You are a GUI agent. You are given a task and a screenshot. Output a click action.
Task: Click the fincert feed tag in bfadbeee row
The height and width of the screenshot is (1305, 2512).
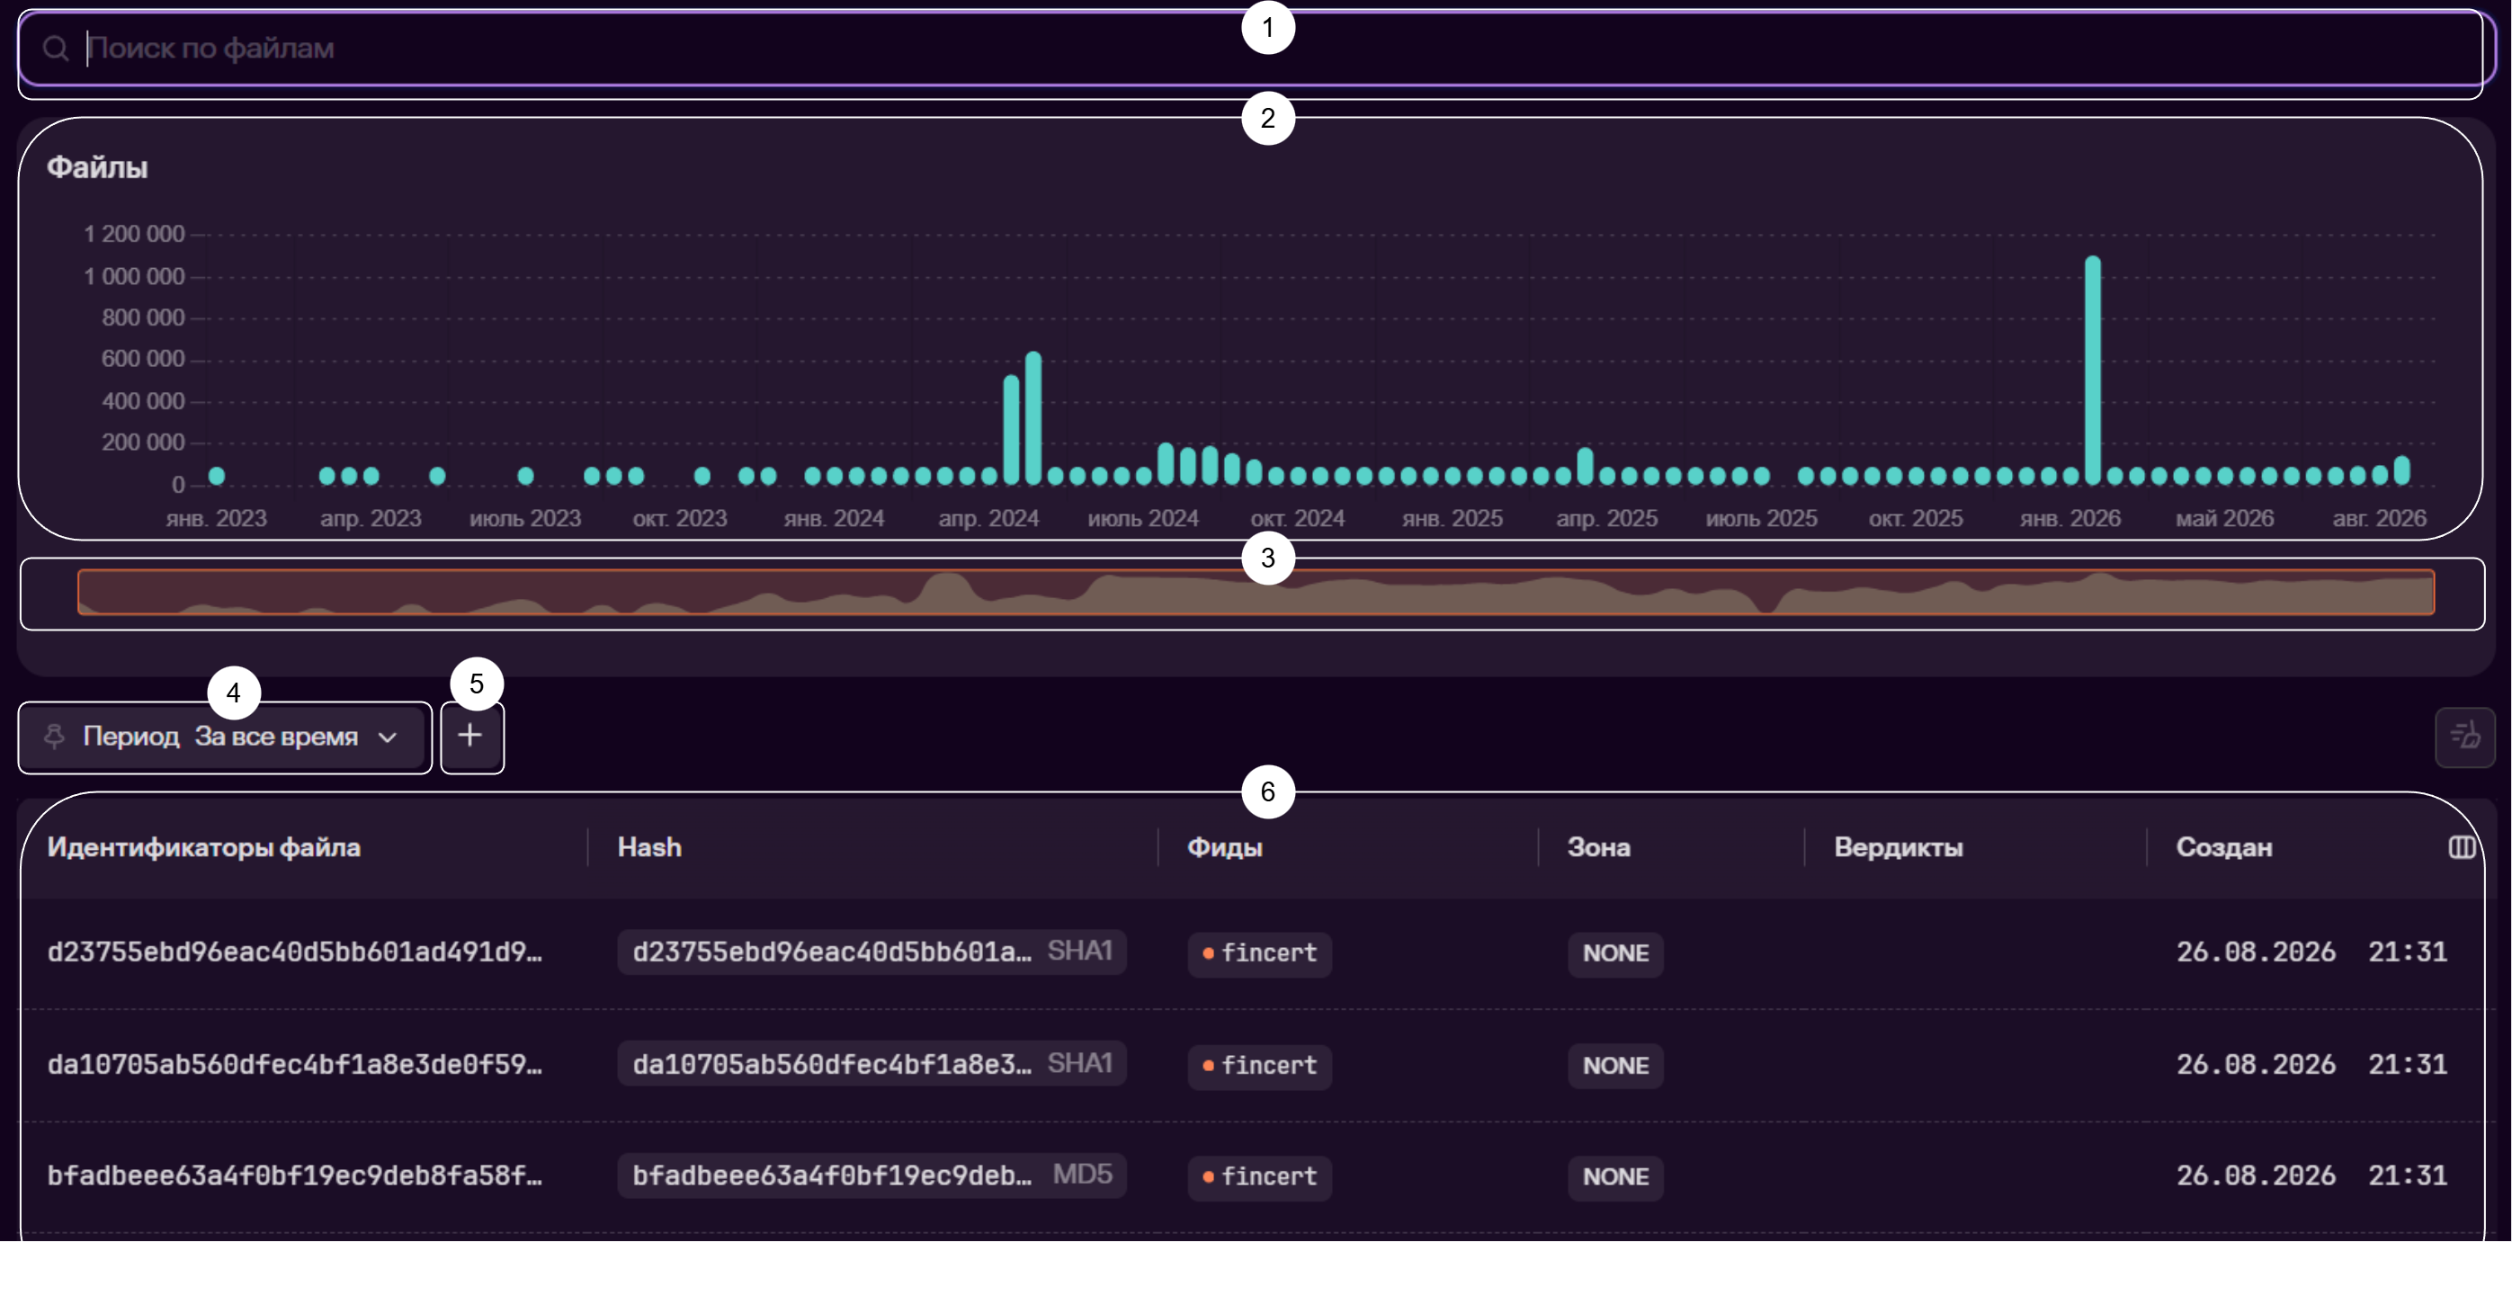point(1259,1177)
